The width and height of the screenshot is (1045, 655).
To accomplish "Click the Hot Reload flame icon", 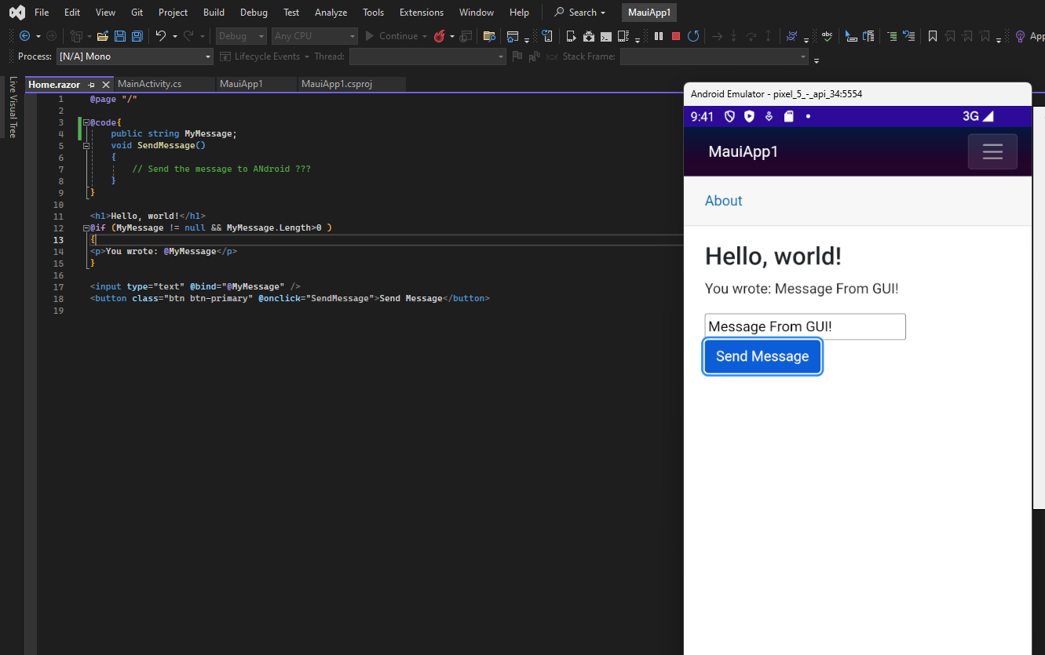I will pos(440,36).
